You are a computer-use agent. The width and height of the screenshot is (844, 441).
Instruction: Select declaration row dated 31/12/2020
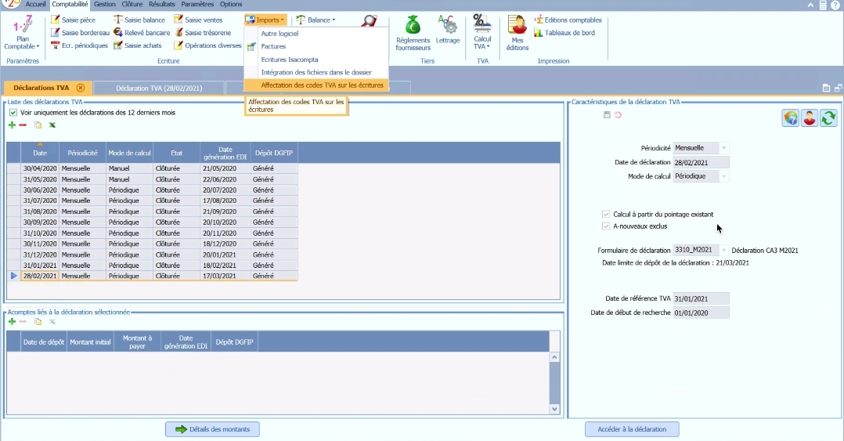pos(153,255)
